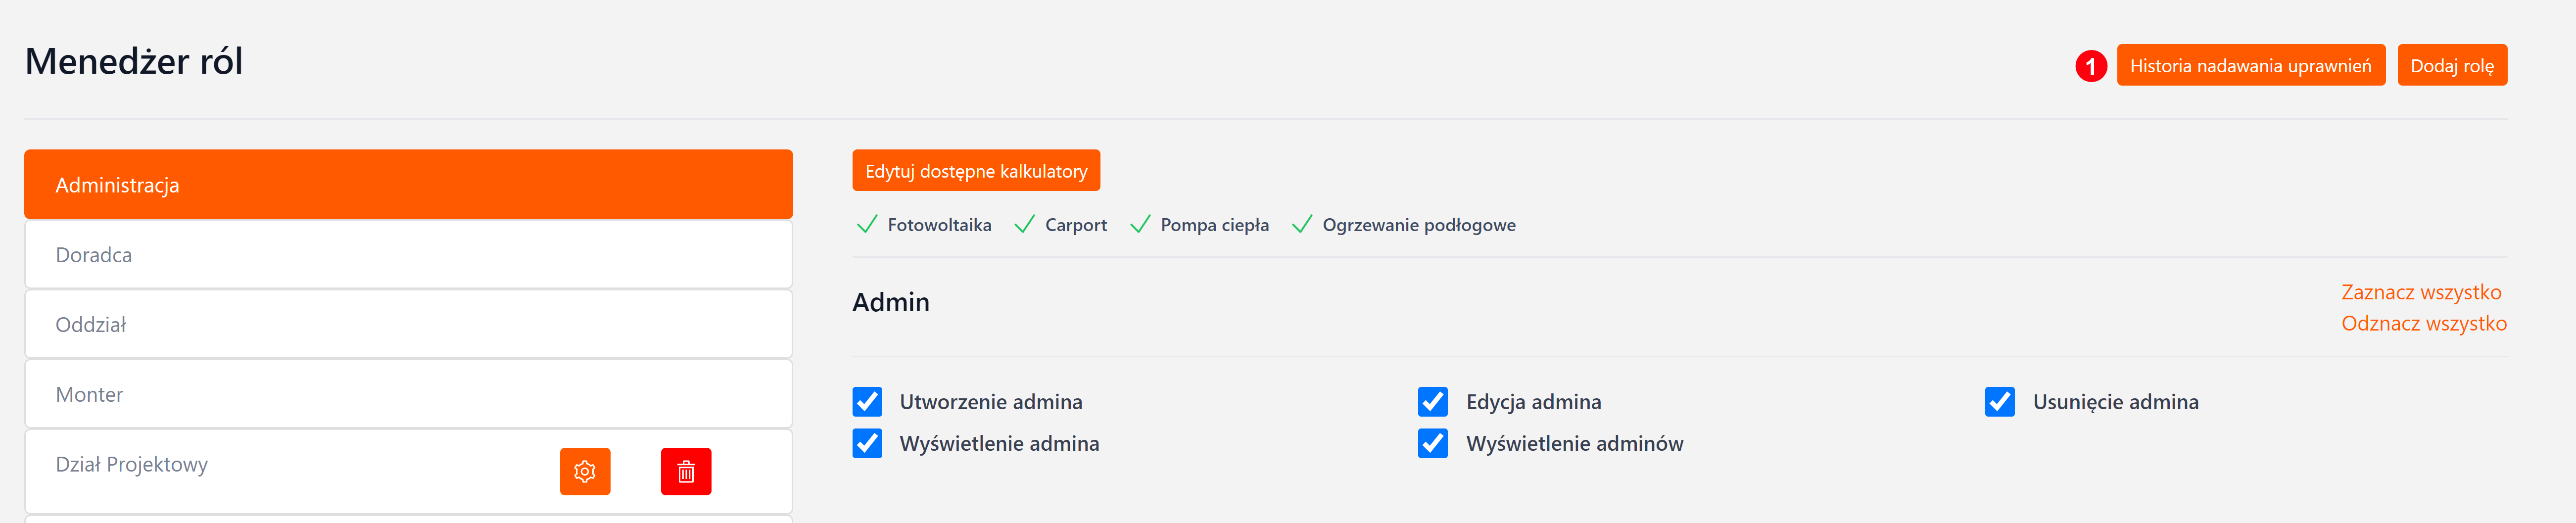Viewport: 2576px width, 523px height.
Task: Click the gear icon for Dział Projektowy
Action: tap(585, 471)
